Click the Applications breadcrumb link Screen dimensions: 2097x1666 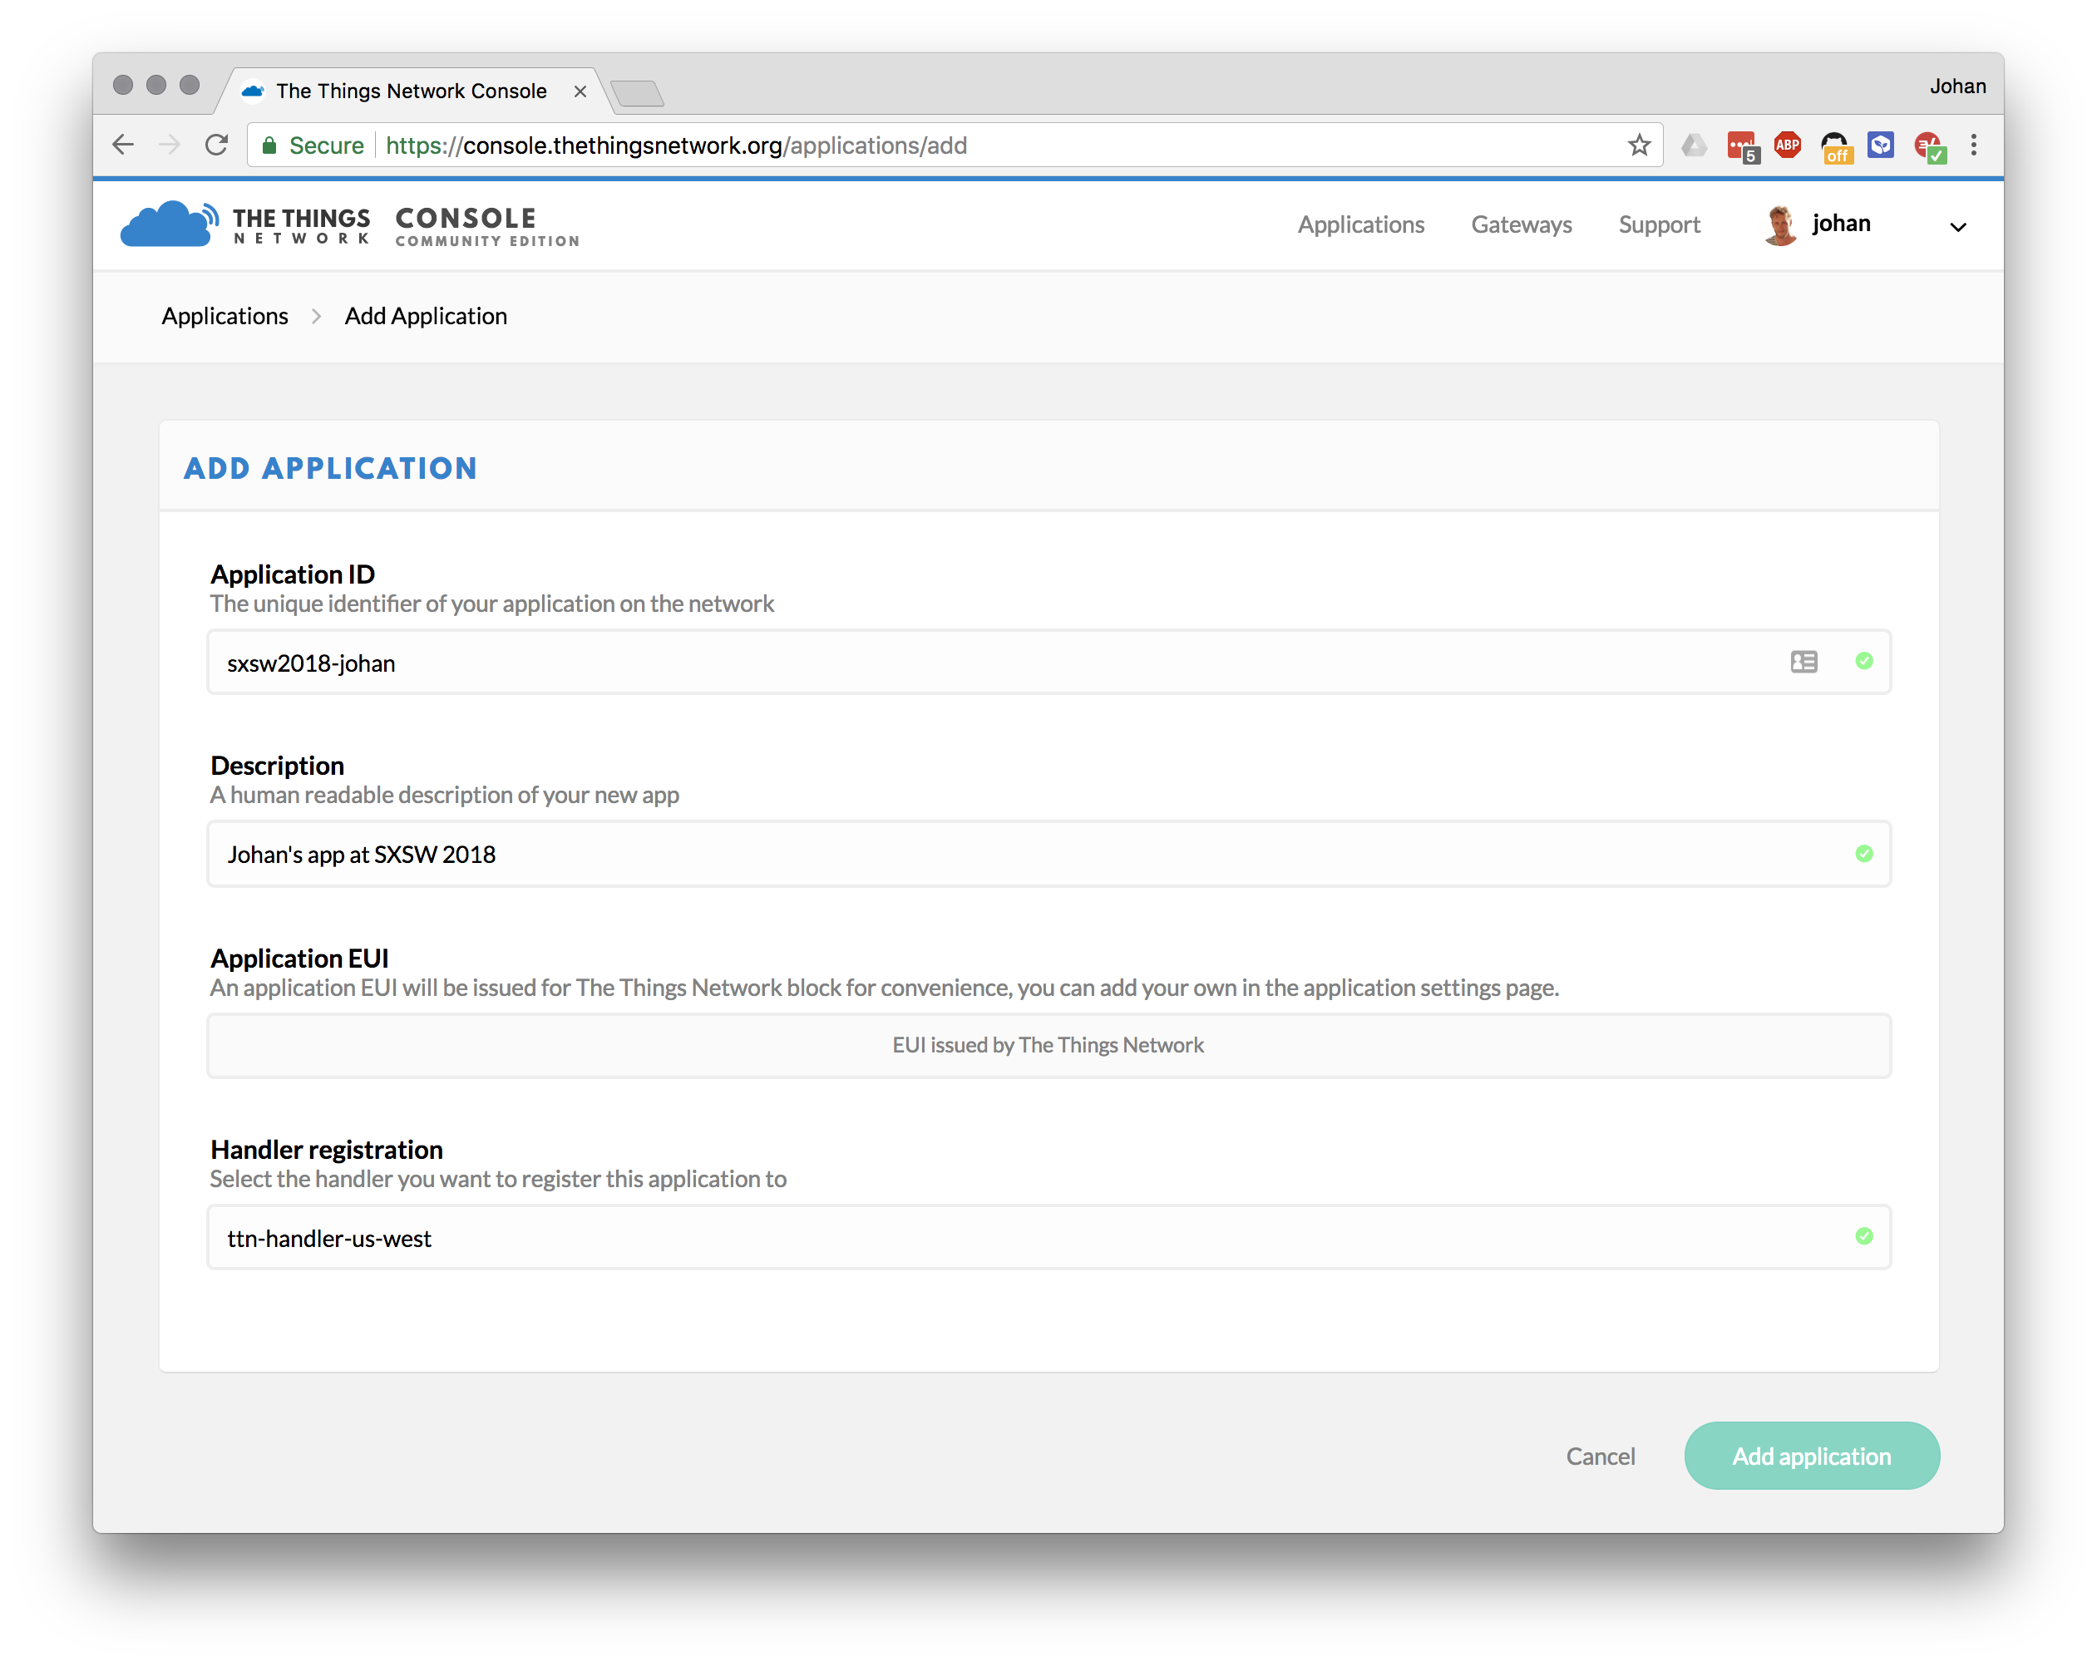[x=225, y=316]
